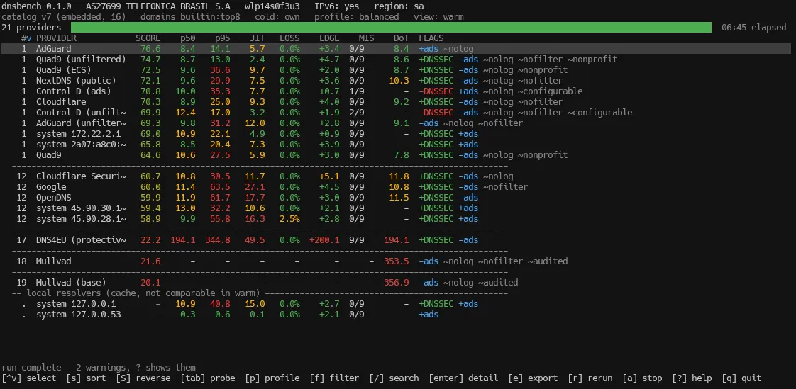Click the [/] search shortcut
The width and height of the screenshot is (796, 389).
pyautogui.click(x=394, y=378)
